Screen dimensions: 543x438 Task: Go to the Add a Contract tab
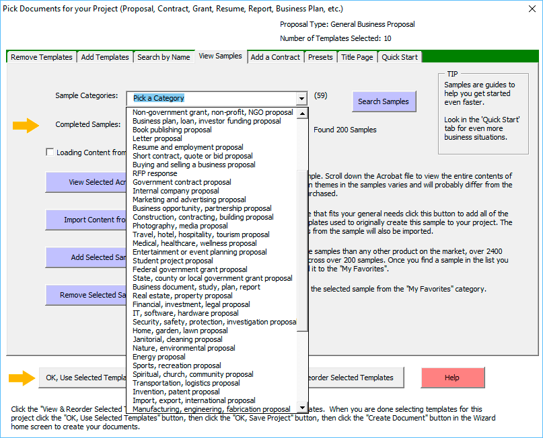click(x=275, y=57)
